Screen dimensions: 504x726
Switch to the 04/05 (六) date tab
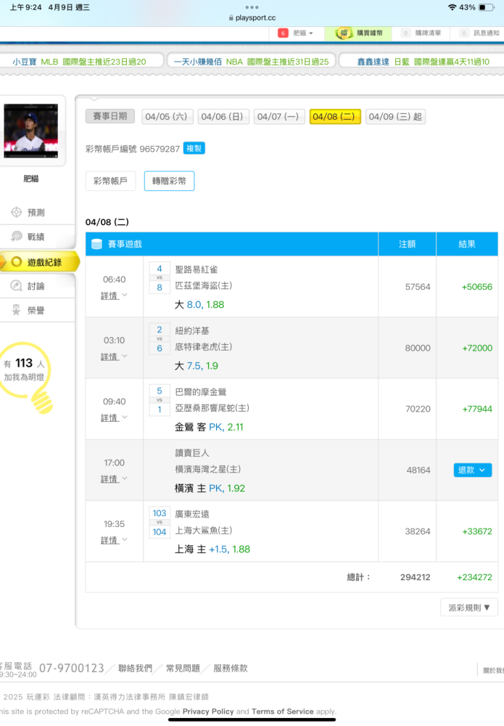click(x=166, y=117)
